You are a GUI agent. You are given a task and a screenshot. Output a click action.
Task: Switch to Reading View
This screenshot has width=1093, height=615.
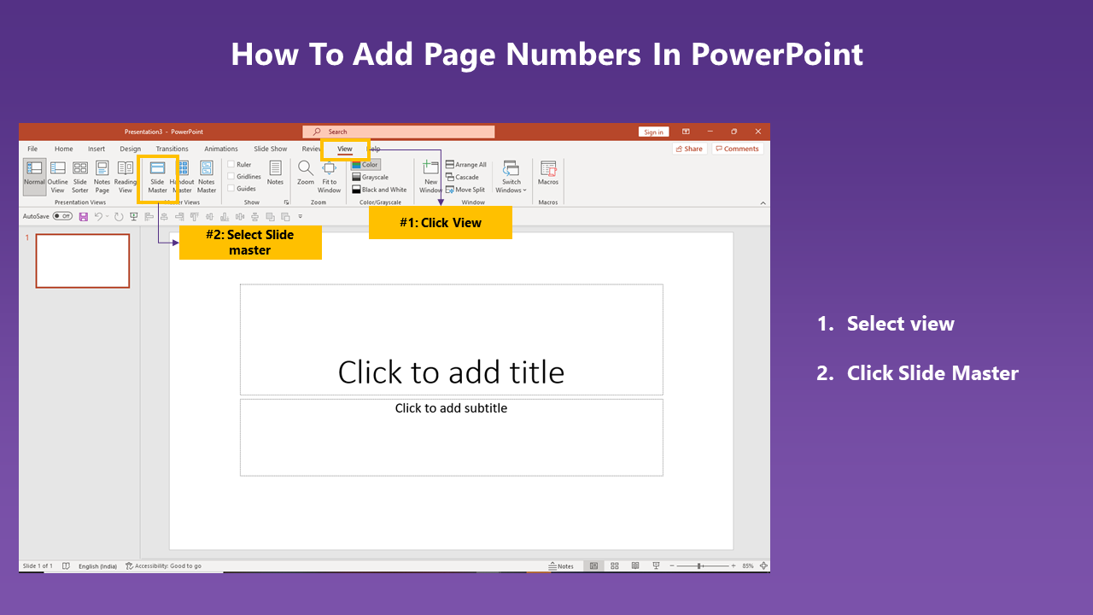pos(126,176)
